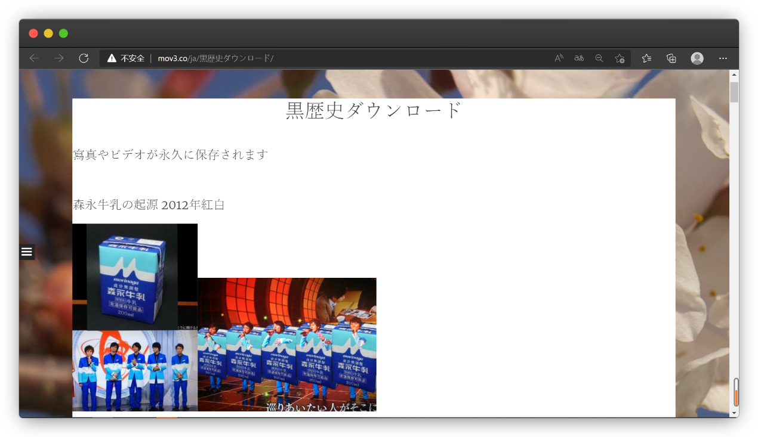The width and height of the screenshot is (758, 437).
Task: Add this page to favorites
Action: pyautogui.click(x=620, y=58)
